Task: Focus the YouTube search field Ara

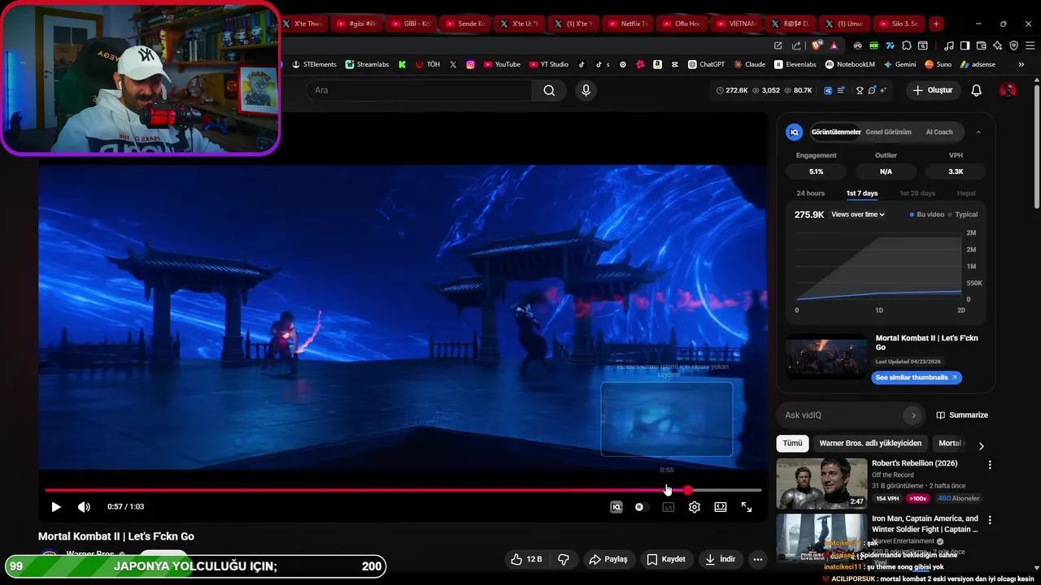Action: pyautogui.click(x=420, y=90)
